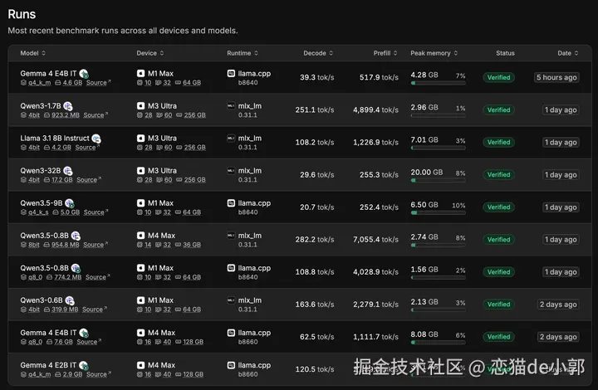
Task: Click the mlx_lm icon in the Qwen3-32B row
Action: pyautogui.click(x=231, y=170)
